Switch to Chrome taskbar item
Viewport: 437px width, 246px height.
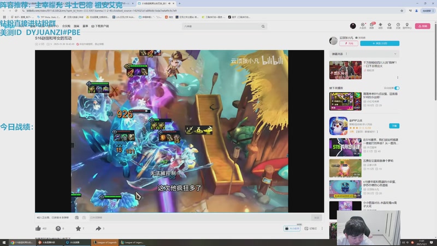coord(22,242)
